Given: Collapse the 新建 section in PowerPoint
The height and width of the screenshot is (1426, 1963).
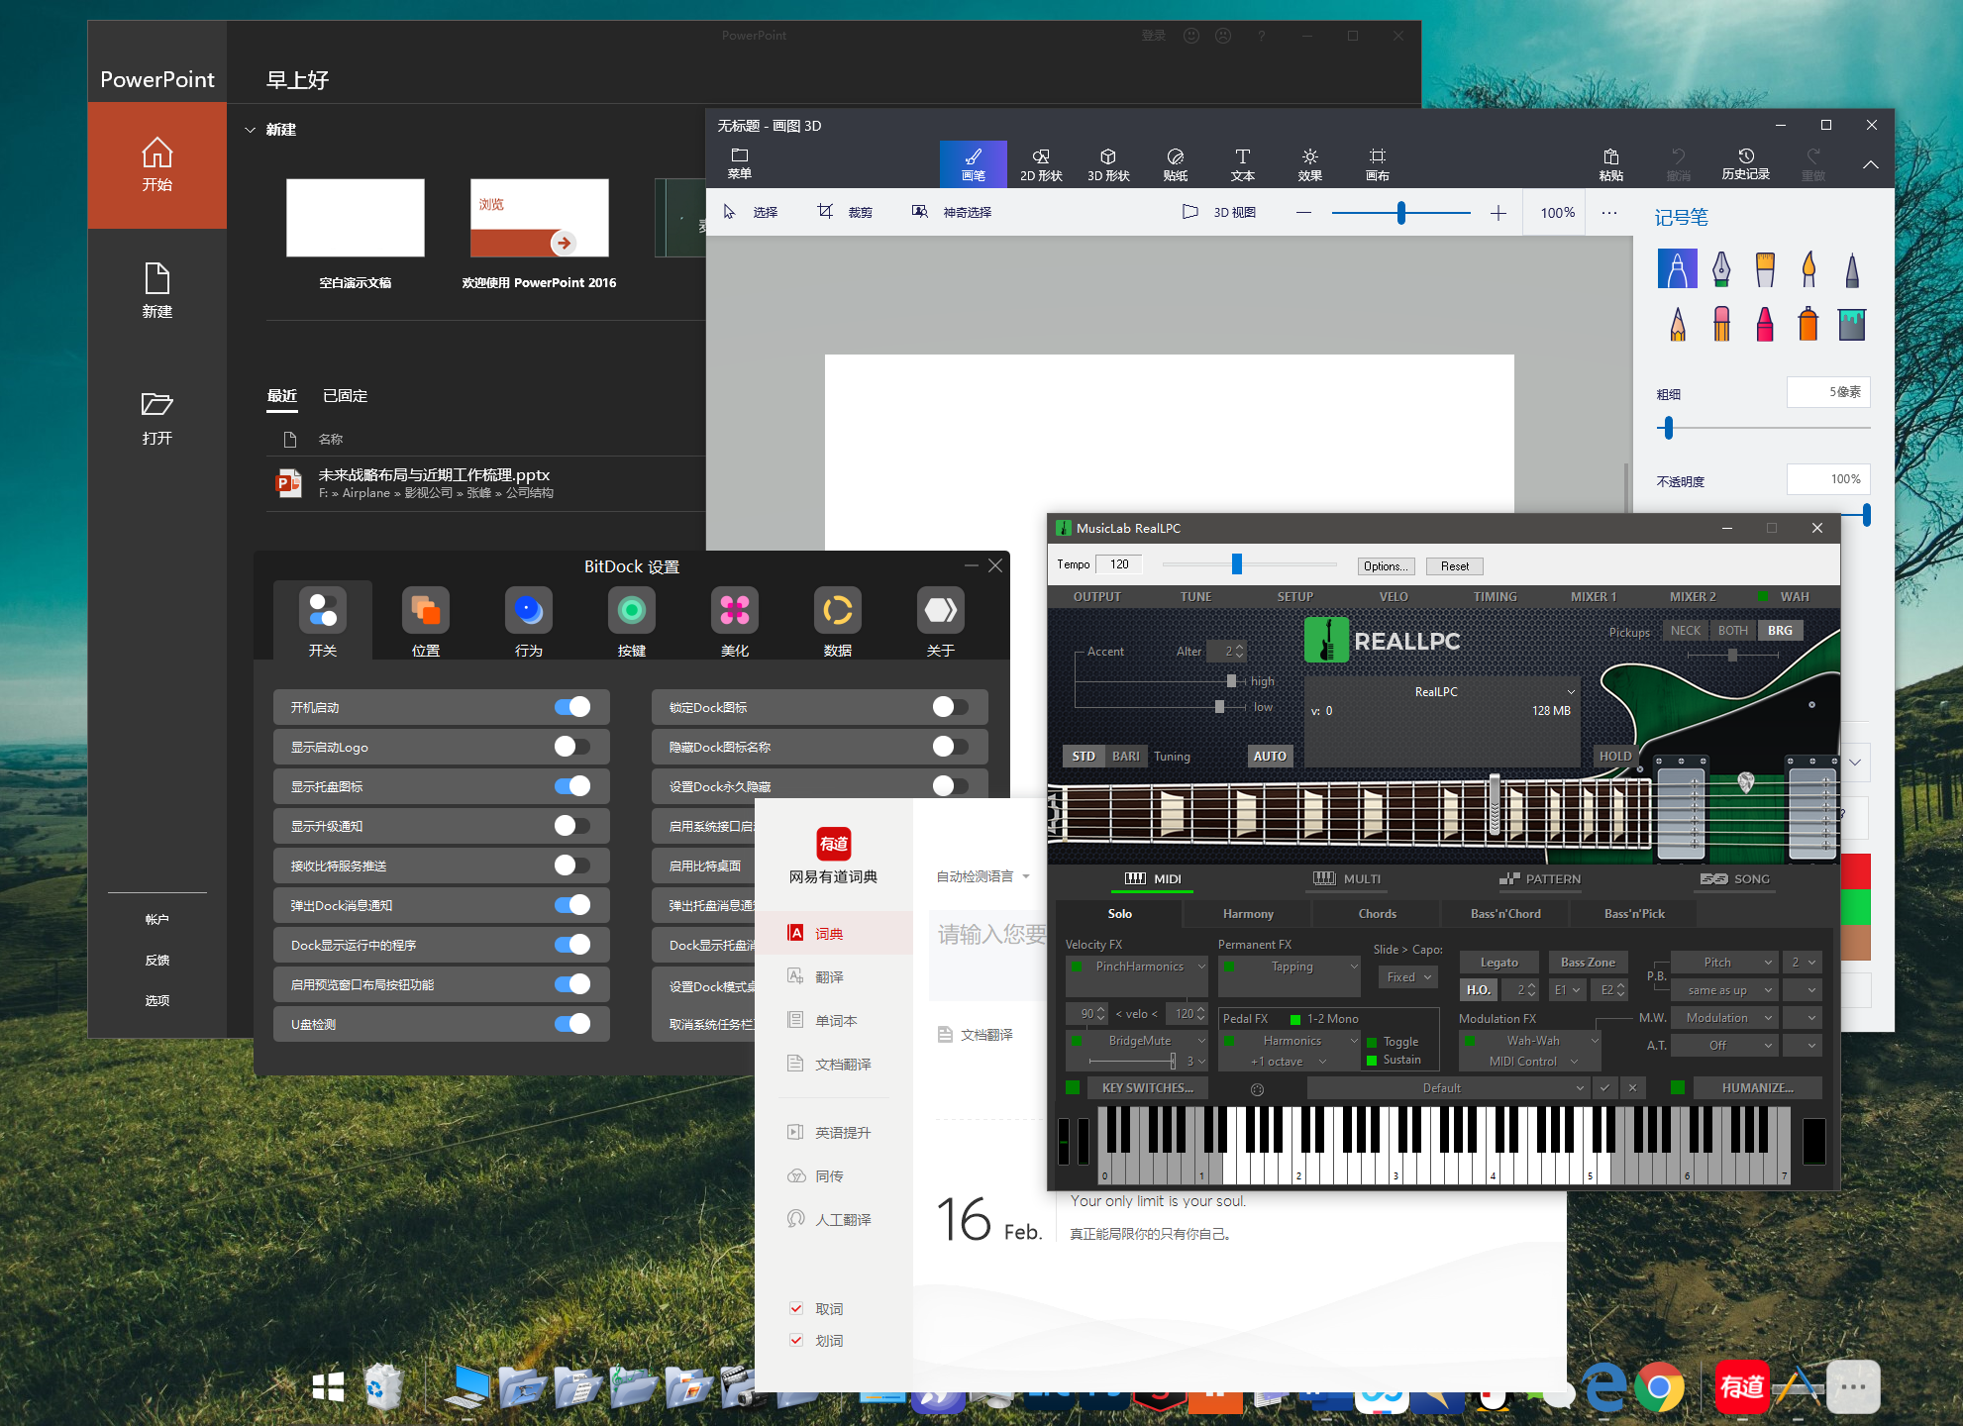Looking at the screenshot, I should tap(250, 130).
